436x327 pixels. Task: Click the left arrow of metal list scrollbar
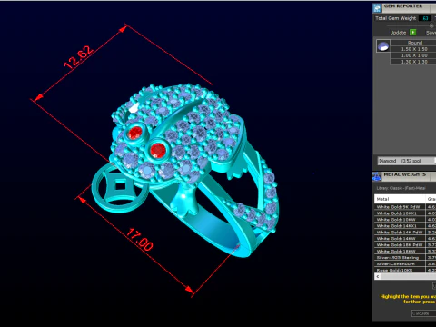click(378, 276)
